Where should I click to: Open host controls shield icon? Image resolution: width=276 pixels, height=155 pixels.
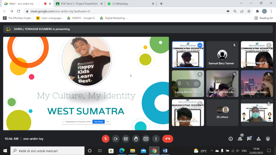(268, 139)
